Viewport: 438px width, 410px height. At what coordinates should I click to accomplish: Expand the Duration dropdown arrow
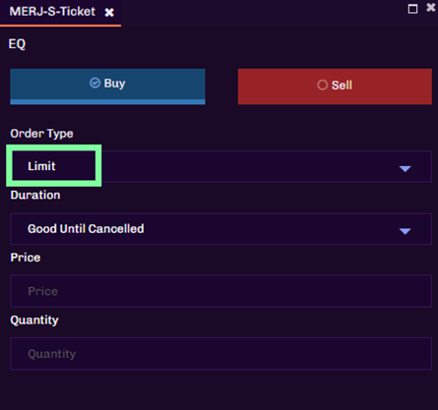[x=406, y=231]
